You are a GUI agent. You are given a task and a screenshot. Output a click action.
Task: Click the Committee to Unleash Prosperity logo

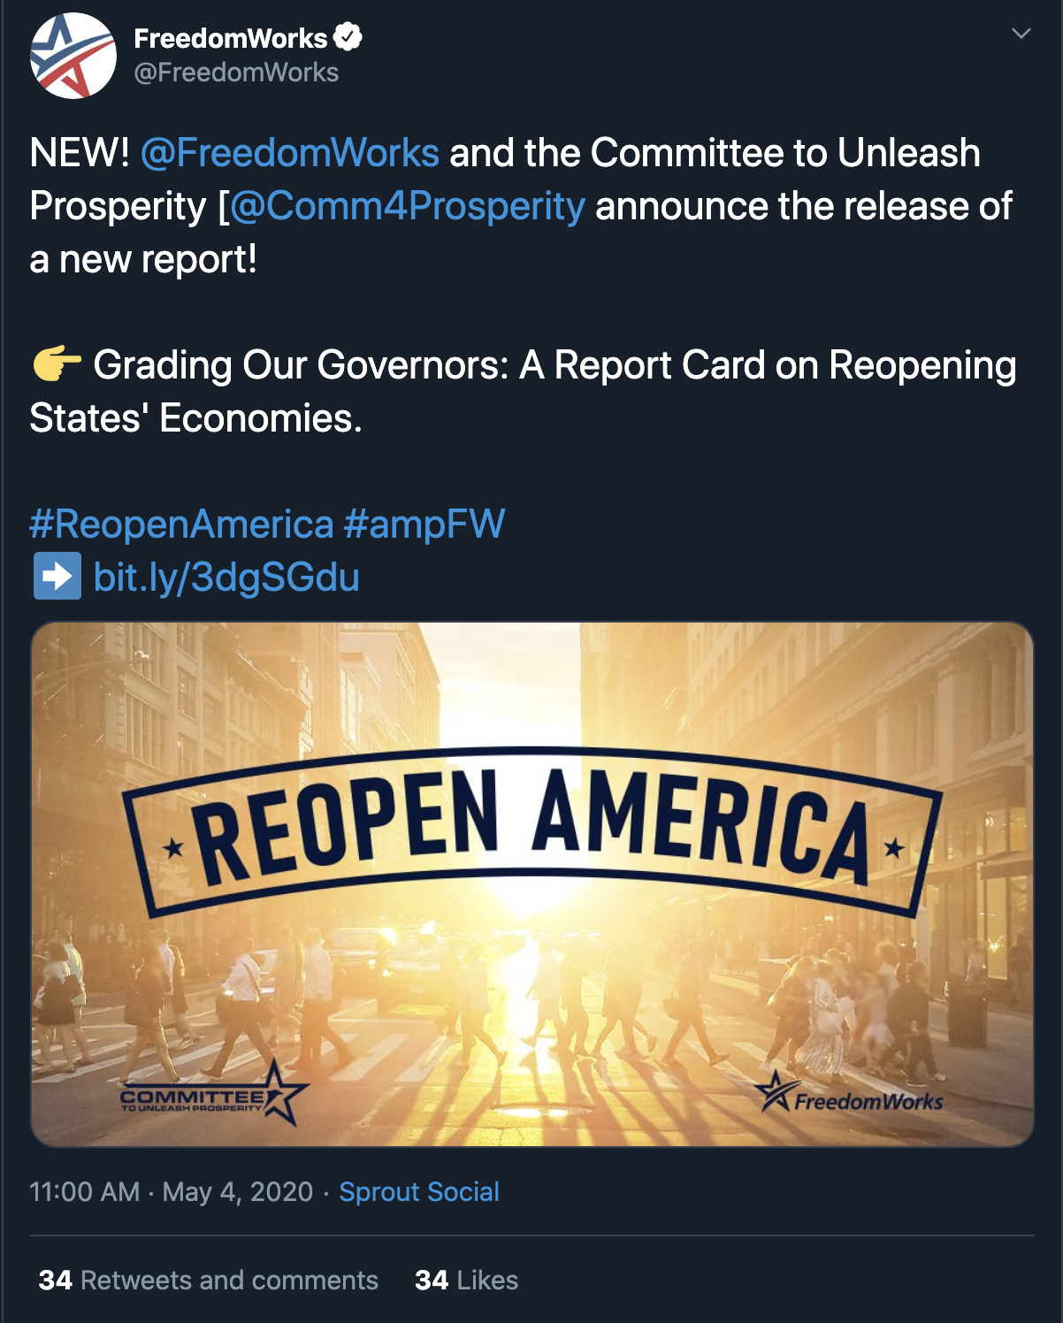click(x=214, y=1094)
